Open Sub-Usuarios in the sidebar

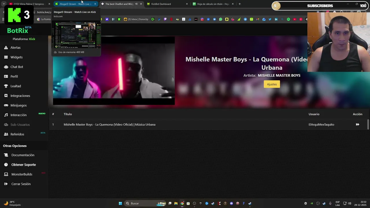pos(20,125)
